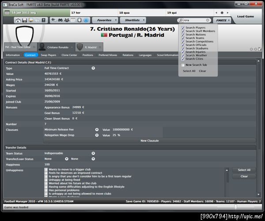Click the main panel scrollbar up arrow
265x221 pixels.
258,61
